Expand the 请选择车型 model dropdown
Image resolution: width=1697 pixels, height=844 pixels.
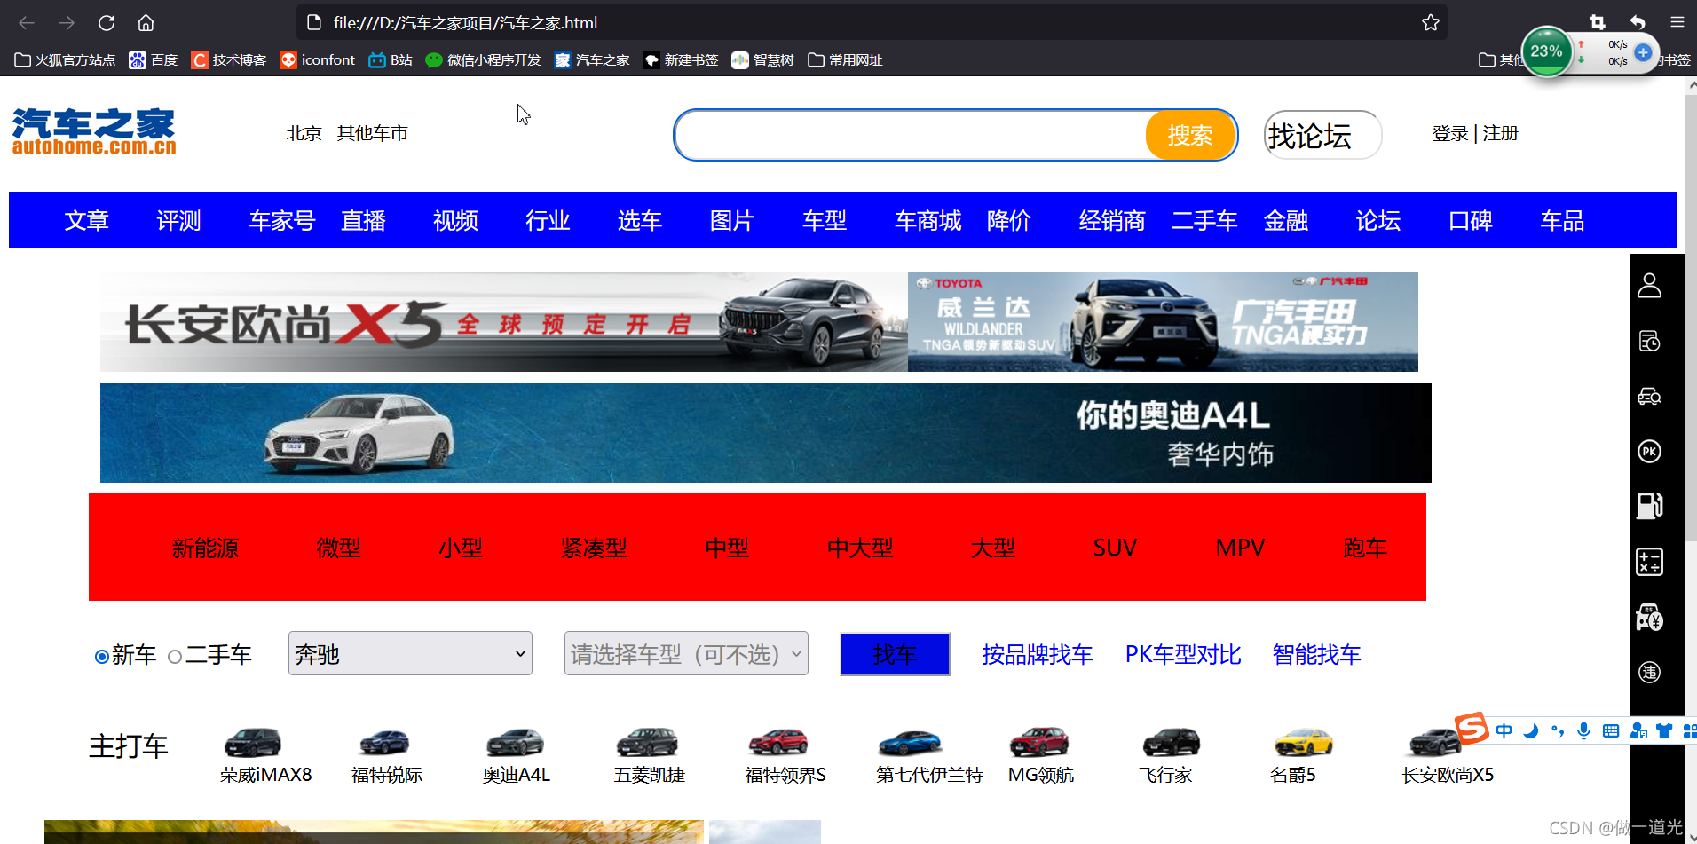(x=686, y=653)
